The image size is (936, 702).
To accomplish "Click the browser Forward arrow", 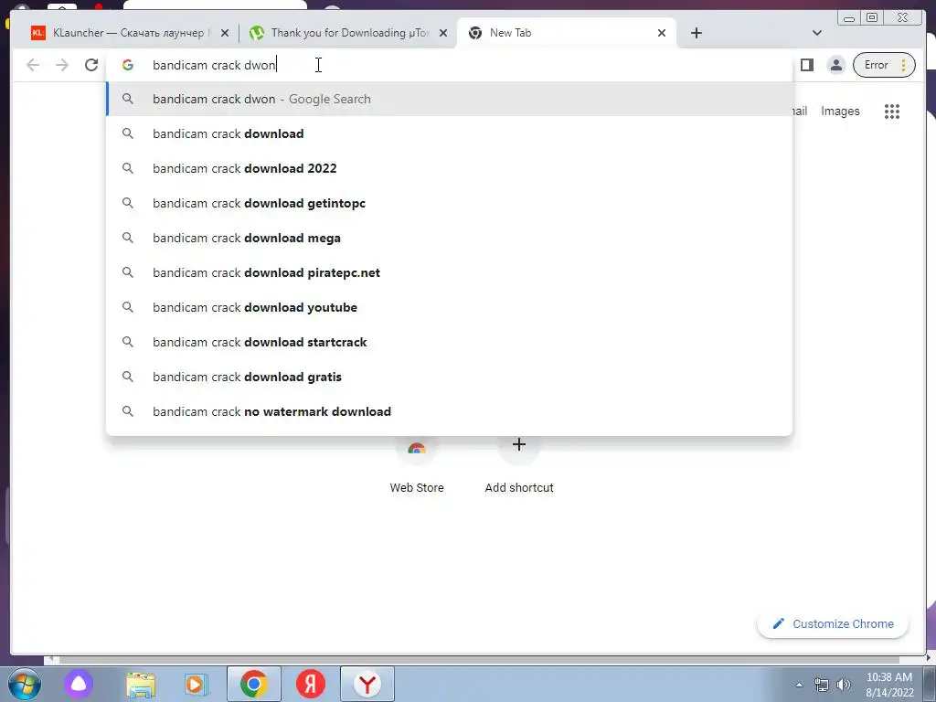I will pyautogui.click(x=61, y=65).
